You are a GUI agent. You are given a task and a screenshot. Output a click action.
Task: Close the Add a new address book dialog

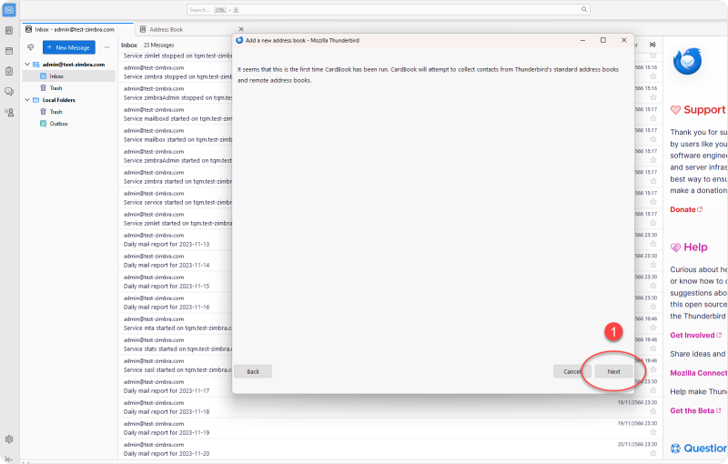point(624,40)
